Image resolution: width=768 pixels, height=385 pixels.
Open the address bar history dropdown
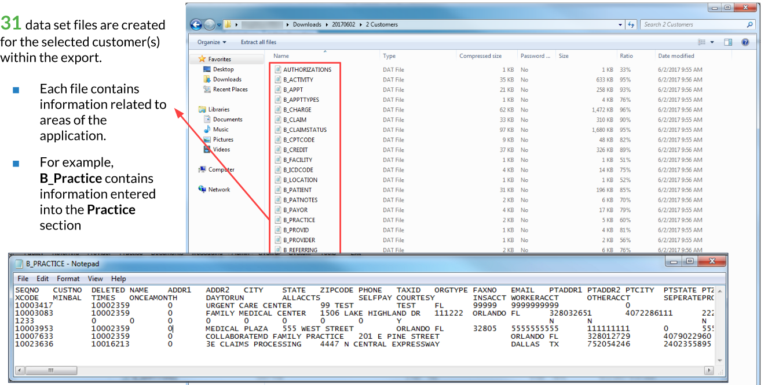click(621, 25)
